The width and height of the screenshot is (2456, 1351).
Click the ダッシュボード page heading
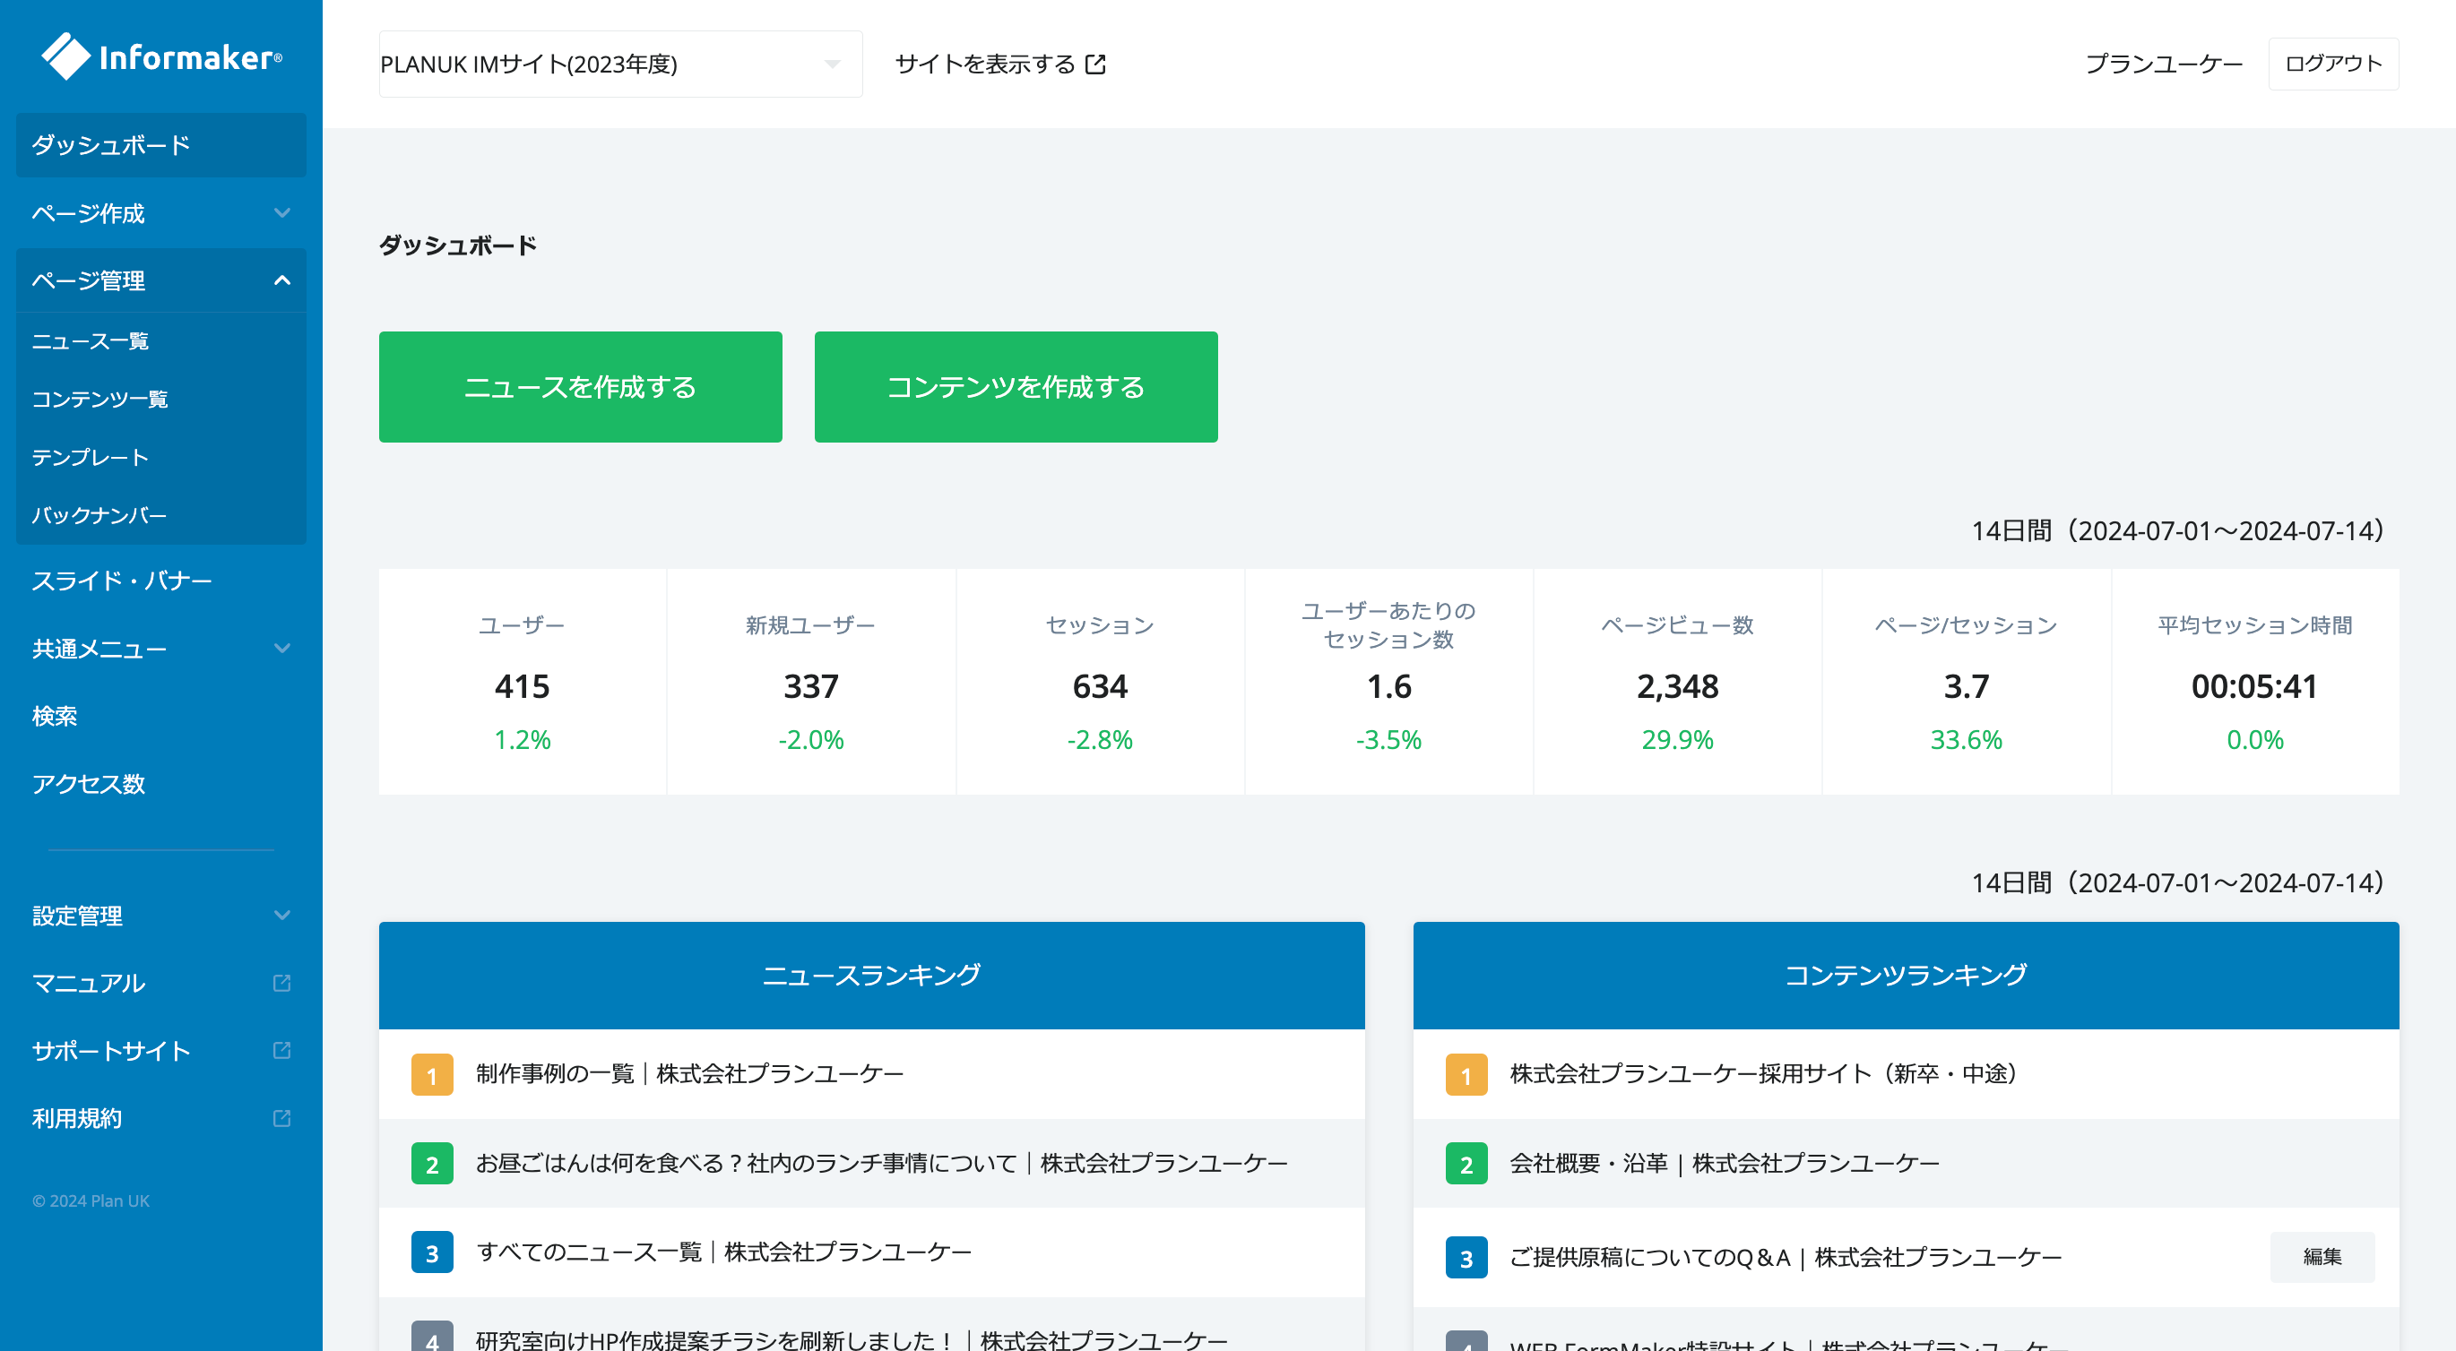[x=459, y=245]
